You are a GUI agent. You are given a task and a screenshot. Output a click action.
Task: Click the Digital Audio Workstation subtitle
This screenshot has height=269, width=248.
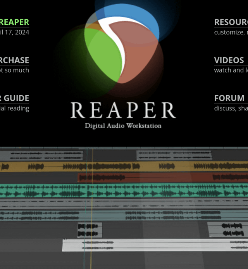pos(123,126)
